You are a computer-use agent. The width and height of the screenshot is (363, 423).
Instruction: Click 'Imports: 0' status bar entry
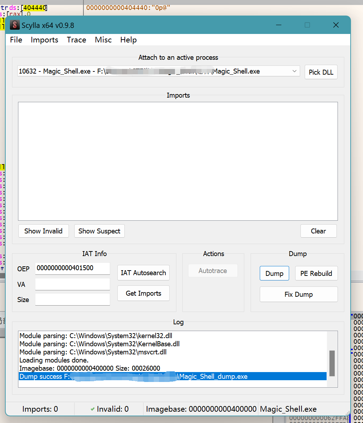pyautogui.click(x=40, y=409)
